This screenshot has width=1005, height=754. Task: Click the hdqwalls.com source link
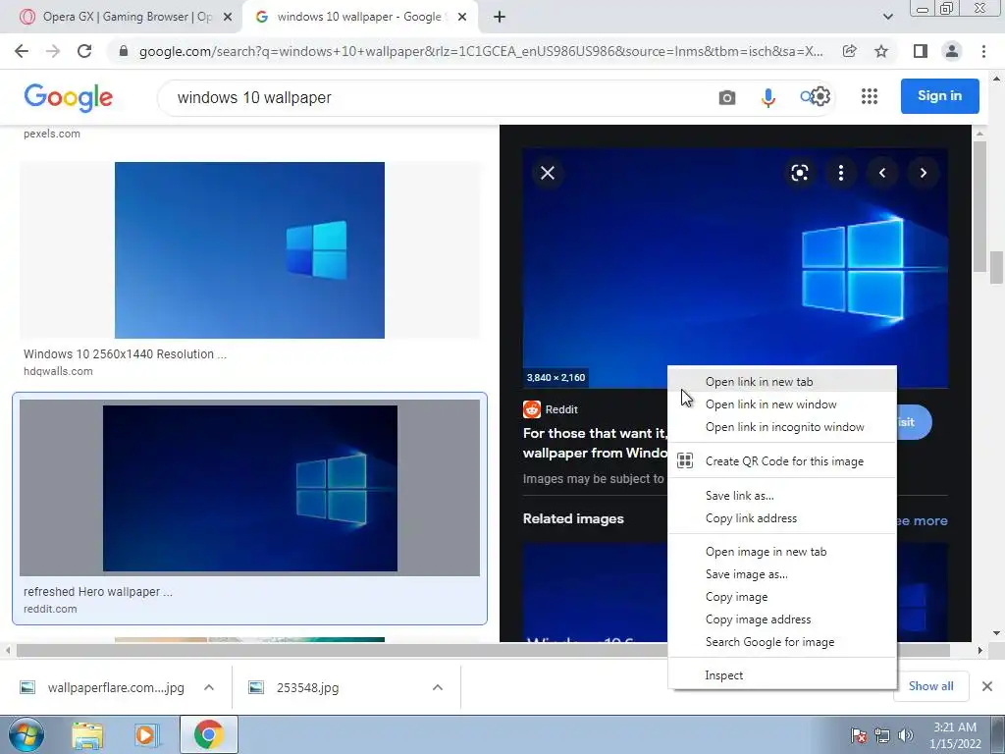pyautogui.click(x=58, y=370)
